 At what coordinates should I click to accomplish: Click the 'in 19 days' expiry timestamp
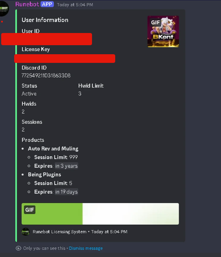tap(66, 192)
